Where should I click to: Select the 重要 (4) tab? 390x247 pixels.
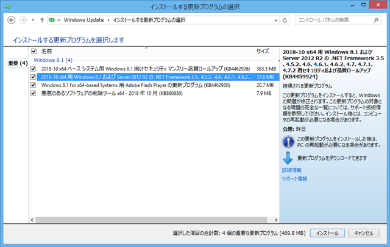pos(18,63)
